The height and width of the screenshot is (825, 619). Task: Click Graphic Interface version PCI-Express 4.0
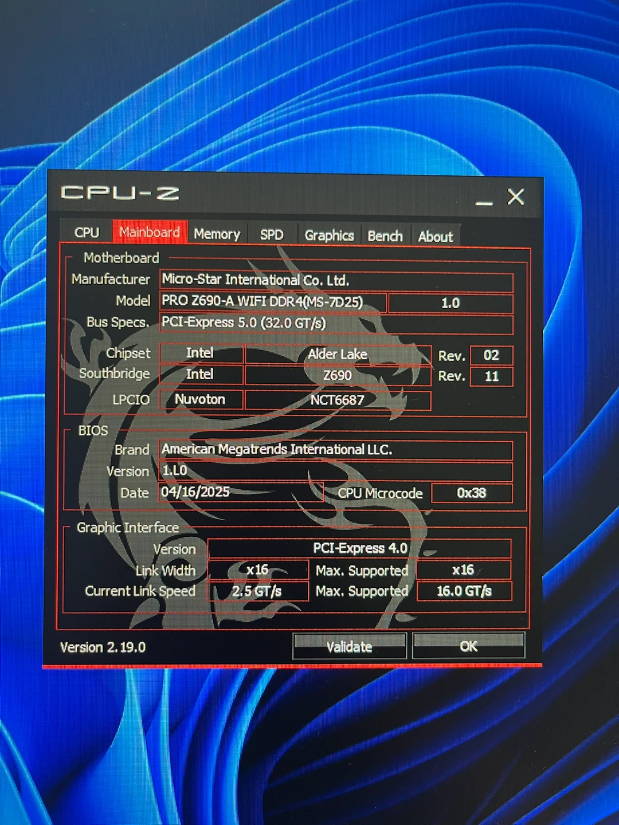pos(359,548)
